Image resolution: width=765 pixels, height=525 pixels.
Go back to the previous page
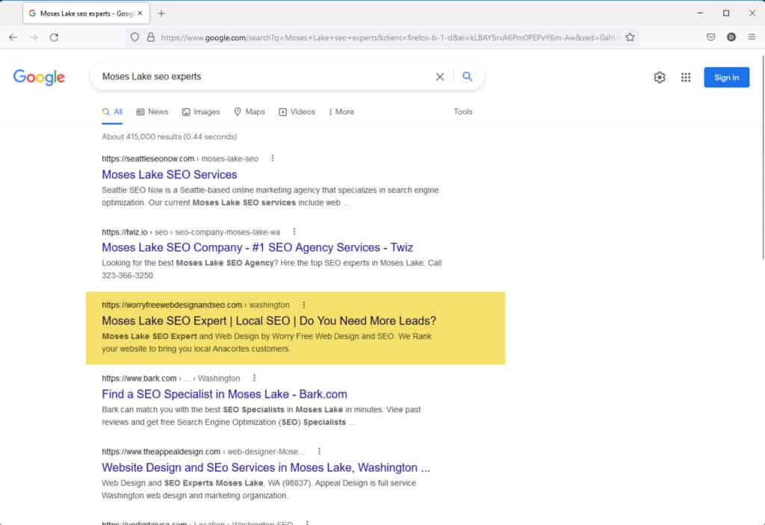[13, 37]
